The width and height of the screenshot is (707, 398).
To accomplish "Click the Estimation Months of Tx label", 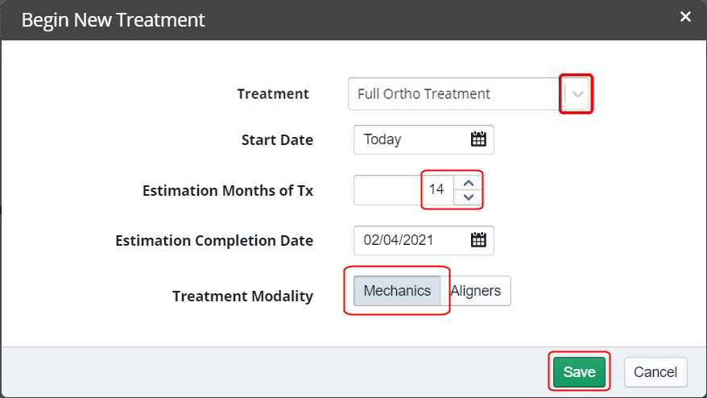I will 228,191.
